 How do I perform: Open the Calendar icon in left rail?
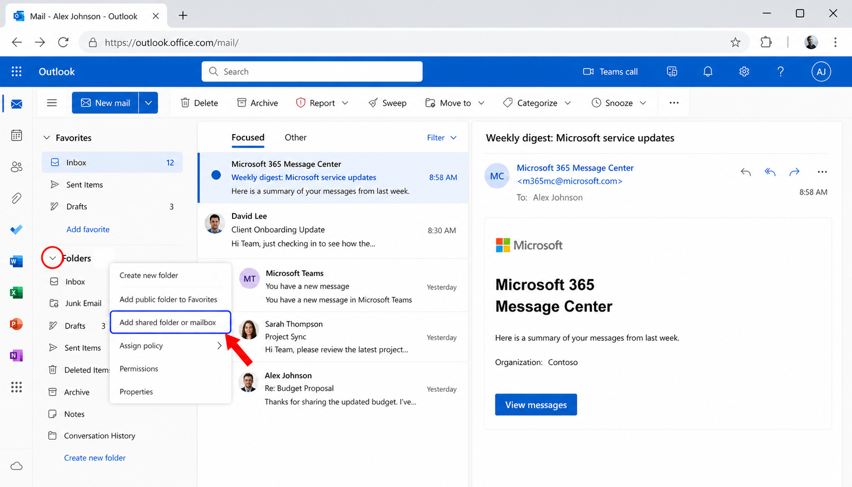16,136
